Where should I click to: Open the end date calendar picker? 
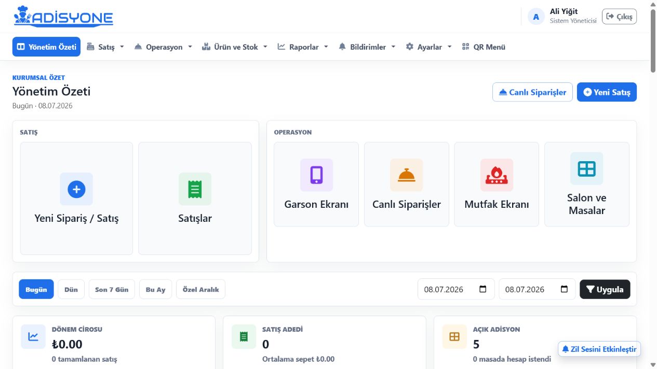tap(564, 289)
